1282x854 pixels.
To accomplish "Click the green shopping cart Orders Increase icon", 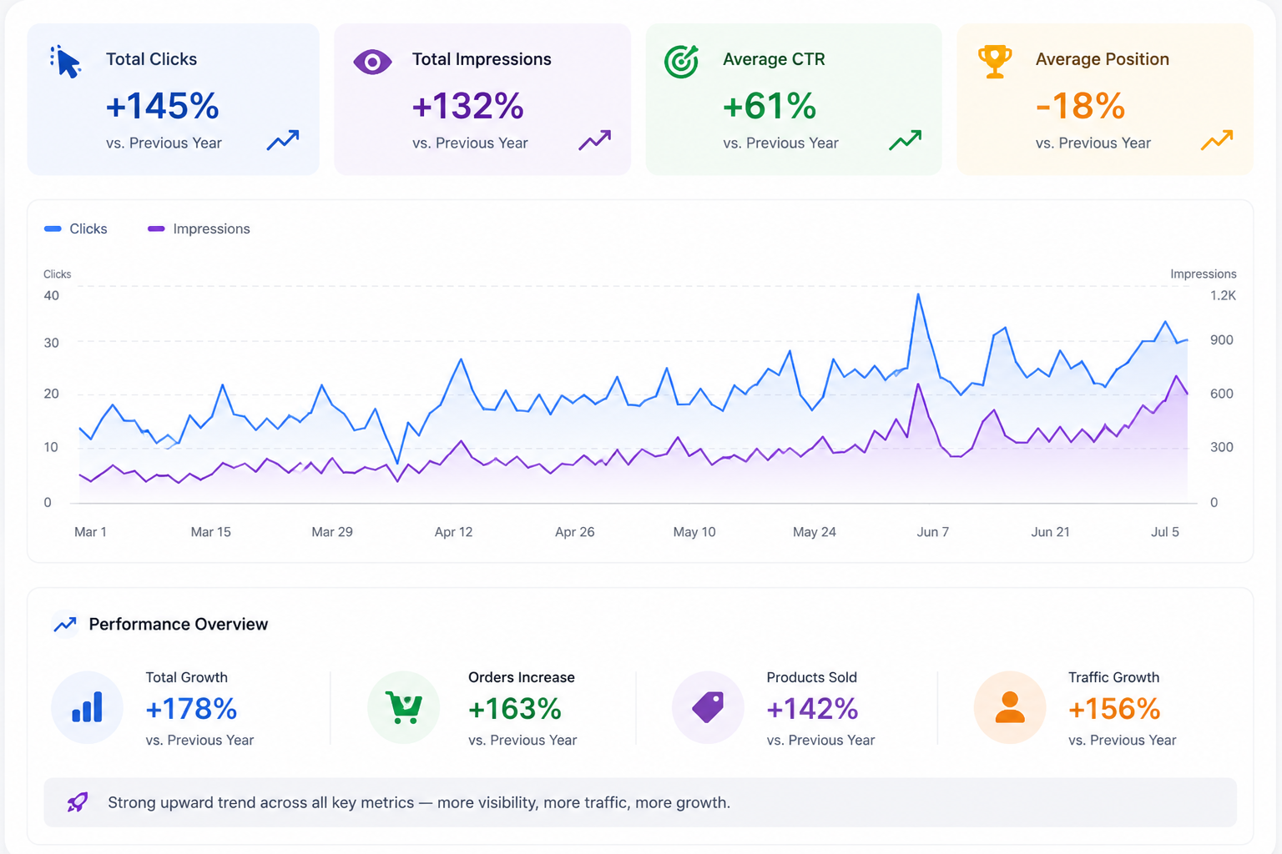I will coord(403,707).
